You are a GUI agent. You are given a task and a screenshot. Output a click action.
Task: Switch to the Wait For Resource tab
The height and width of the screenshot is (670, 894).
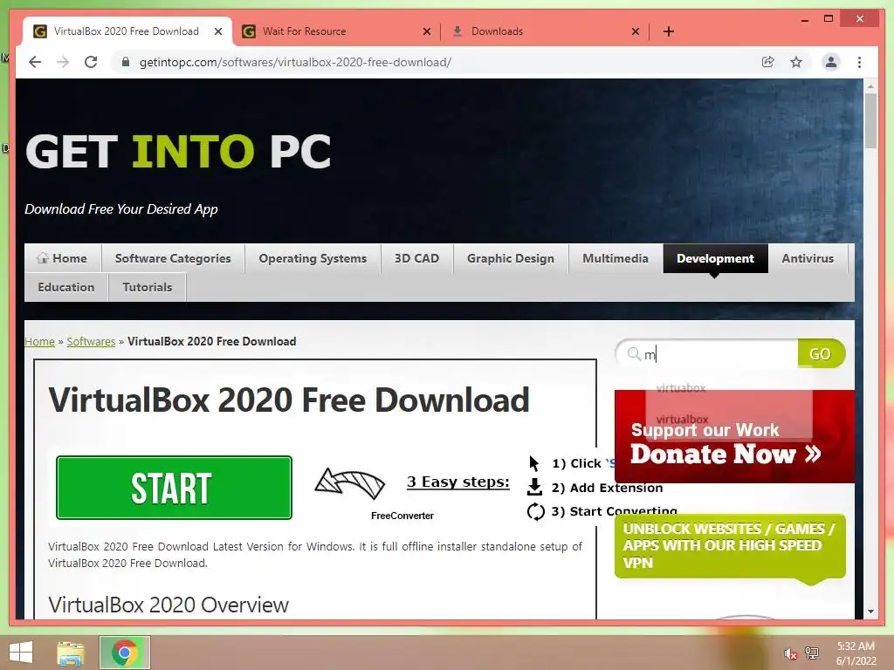tap(336, 31)
